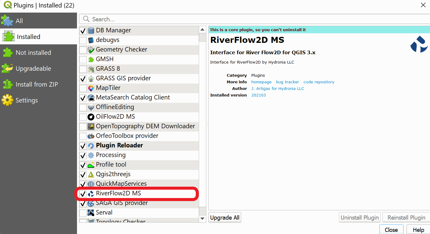Open the plugin homepage link

point(261,82)
